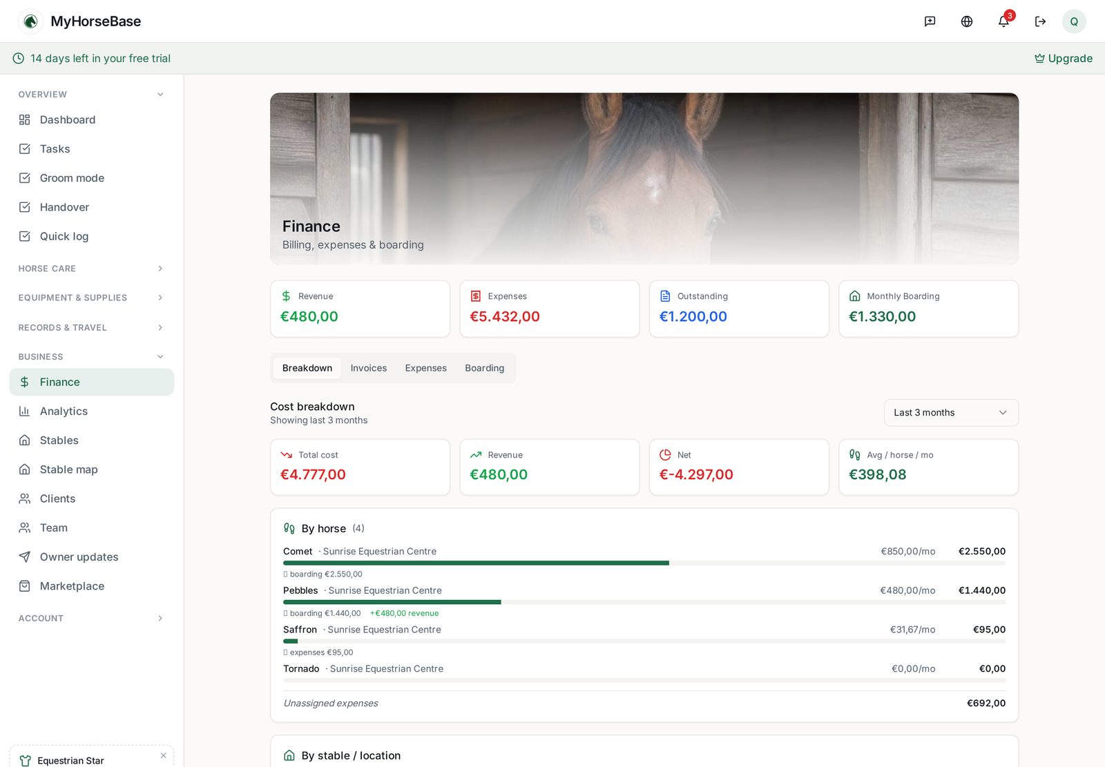Image resolution: width=1105 pixels, height=767 pixels.
Task: Click the Marketplace bag icon
Action: [25, 586]
